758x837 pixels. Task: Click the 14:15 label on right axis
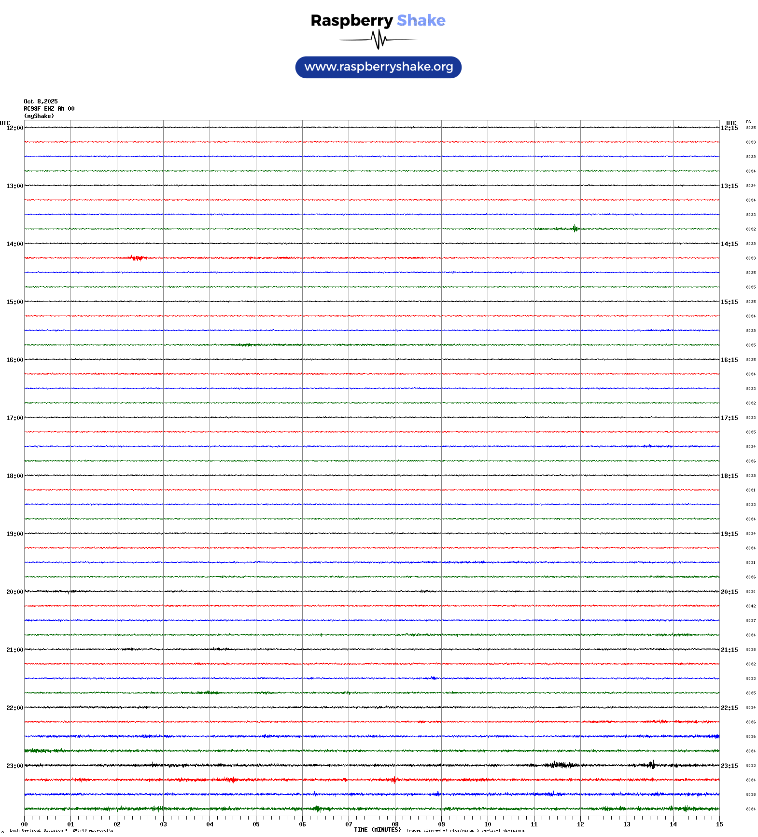point(729,244)
